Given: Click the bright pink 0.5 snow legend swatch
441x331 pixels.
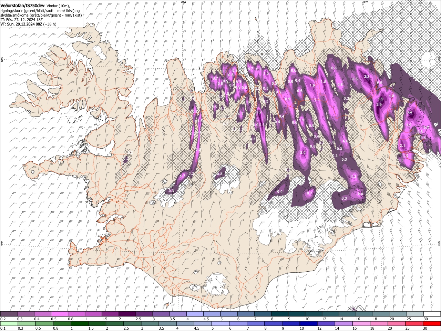Looking at the screenshot, I should pos(60,314).
